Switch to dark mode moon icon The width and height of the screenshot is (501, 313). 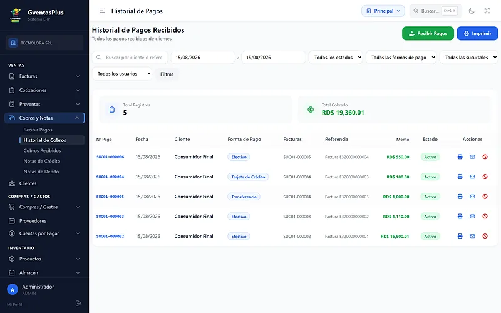pos(472,11)
